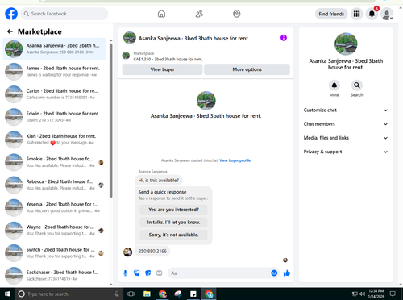Click the listing thumbnail beside CA$1,350
Image resolution: width=403 pixels, height=300 pixels.
pyautogui.click(x=126, y=56)
